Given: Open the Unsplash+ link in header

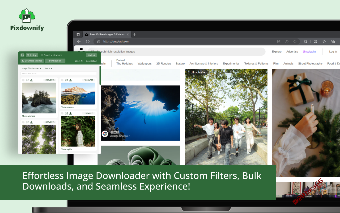Looking at the screenshot, I should pyautogui.click(x=309, y=52).
